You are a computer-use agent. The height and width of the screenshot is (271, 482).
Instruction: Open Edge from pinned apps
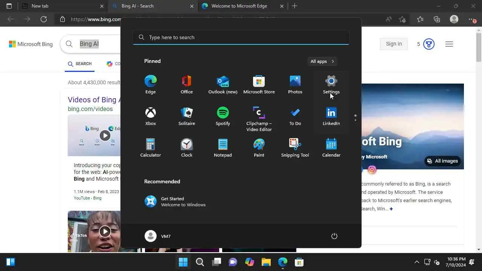(x=150, y=85)
